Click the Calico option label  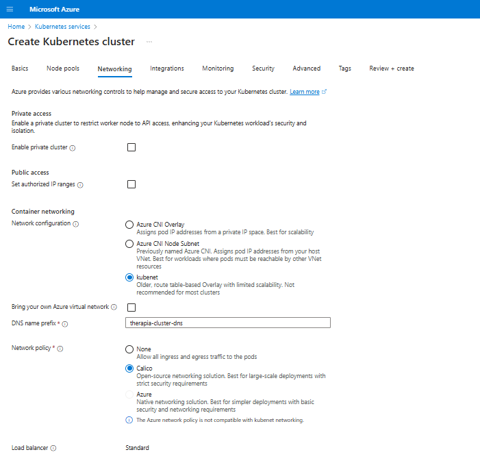[144, 368]
